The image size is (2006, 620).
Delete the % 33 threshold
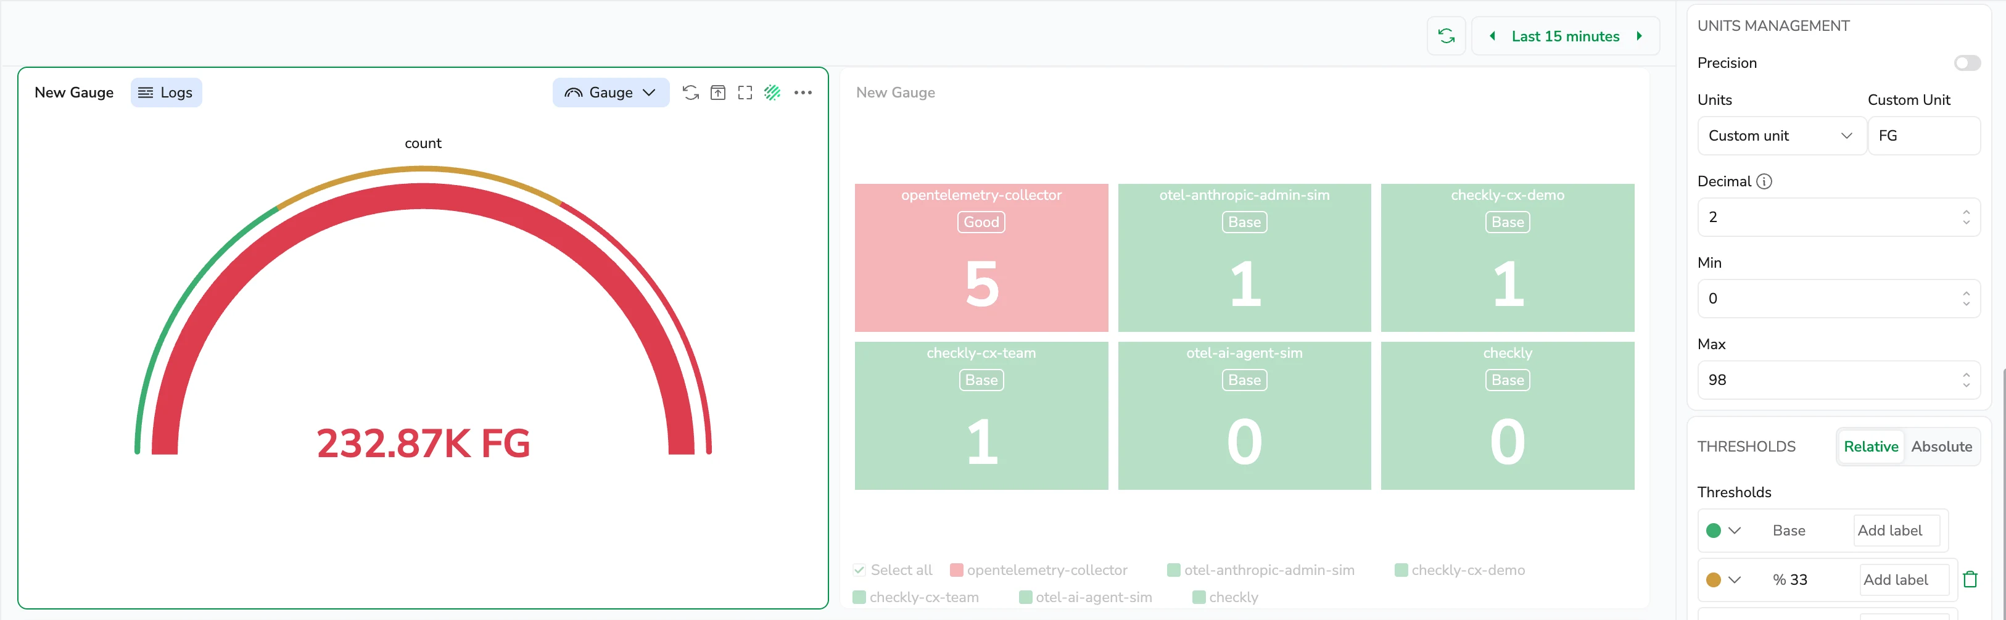point(1970,579)
